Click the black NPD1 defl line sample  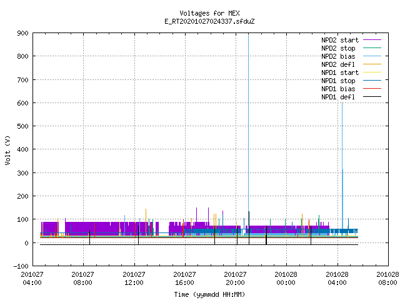click(372, 97)
